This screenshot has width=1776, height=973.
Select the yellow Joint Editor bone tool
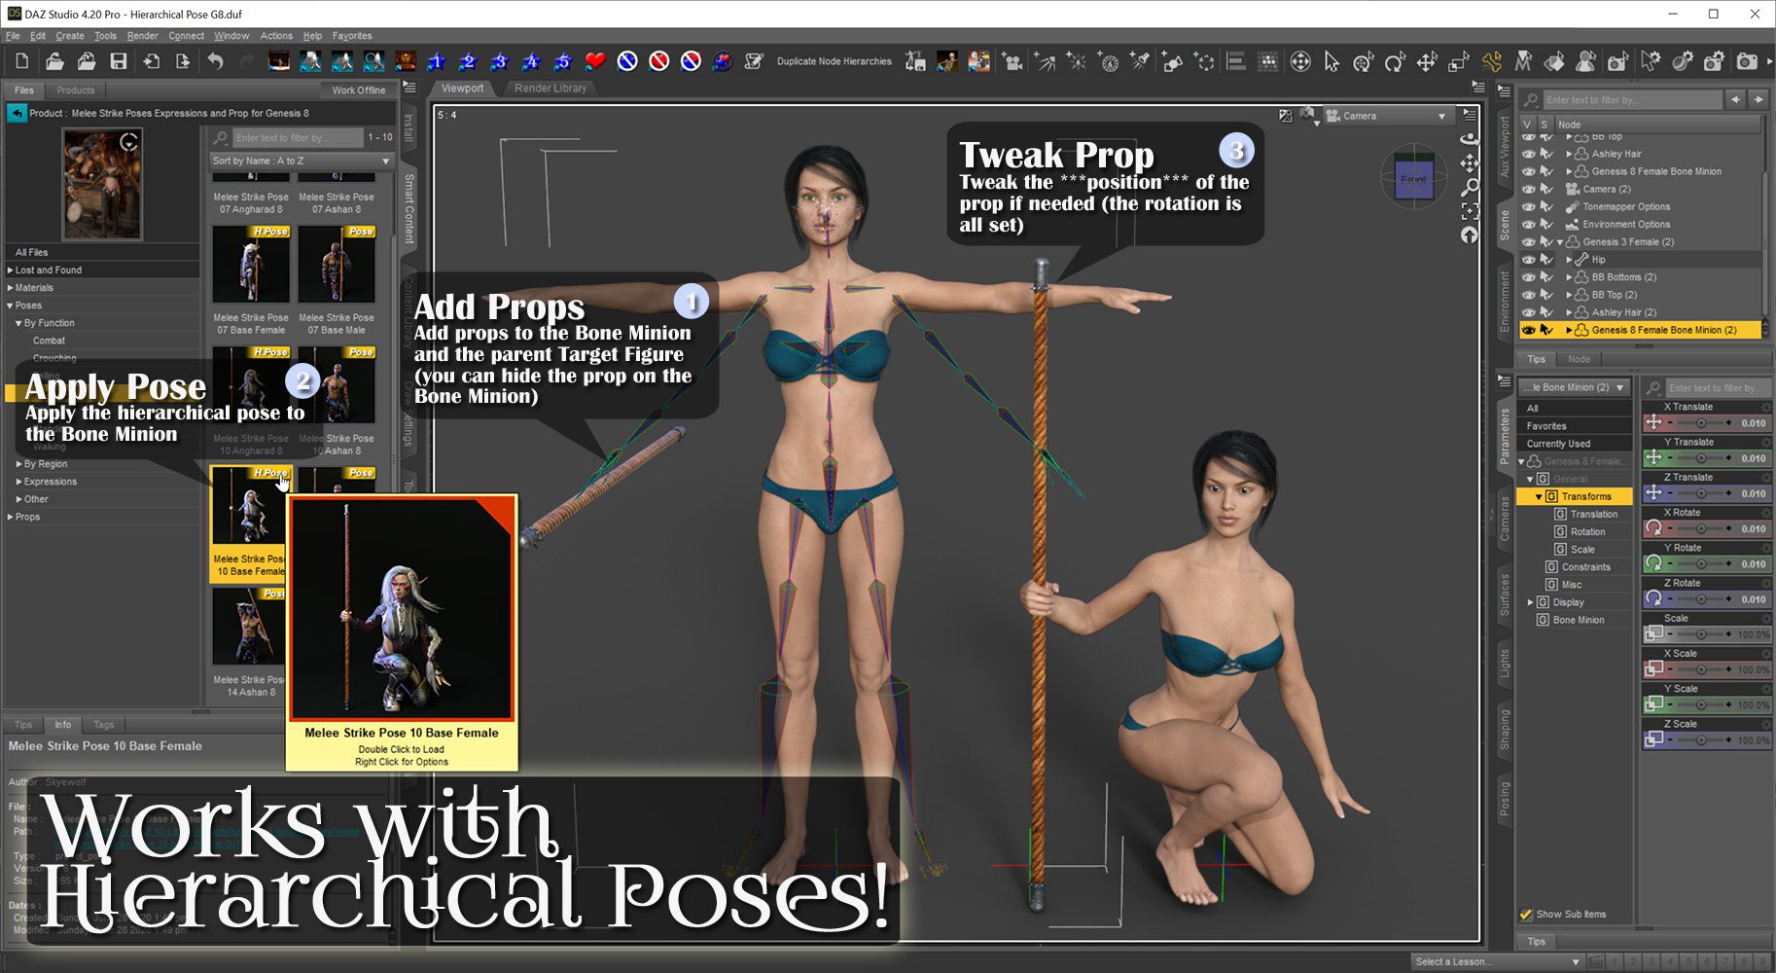coord(1491,61)
